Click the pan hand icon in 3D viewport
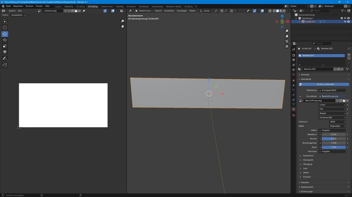 point(287,36)
